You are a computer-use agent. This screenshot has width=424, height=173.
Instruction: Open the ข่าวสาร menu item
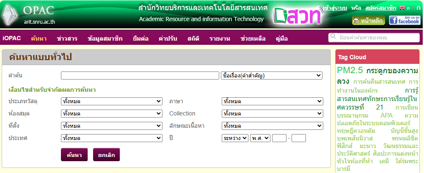(67, 38)
